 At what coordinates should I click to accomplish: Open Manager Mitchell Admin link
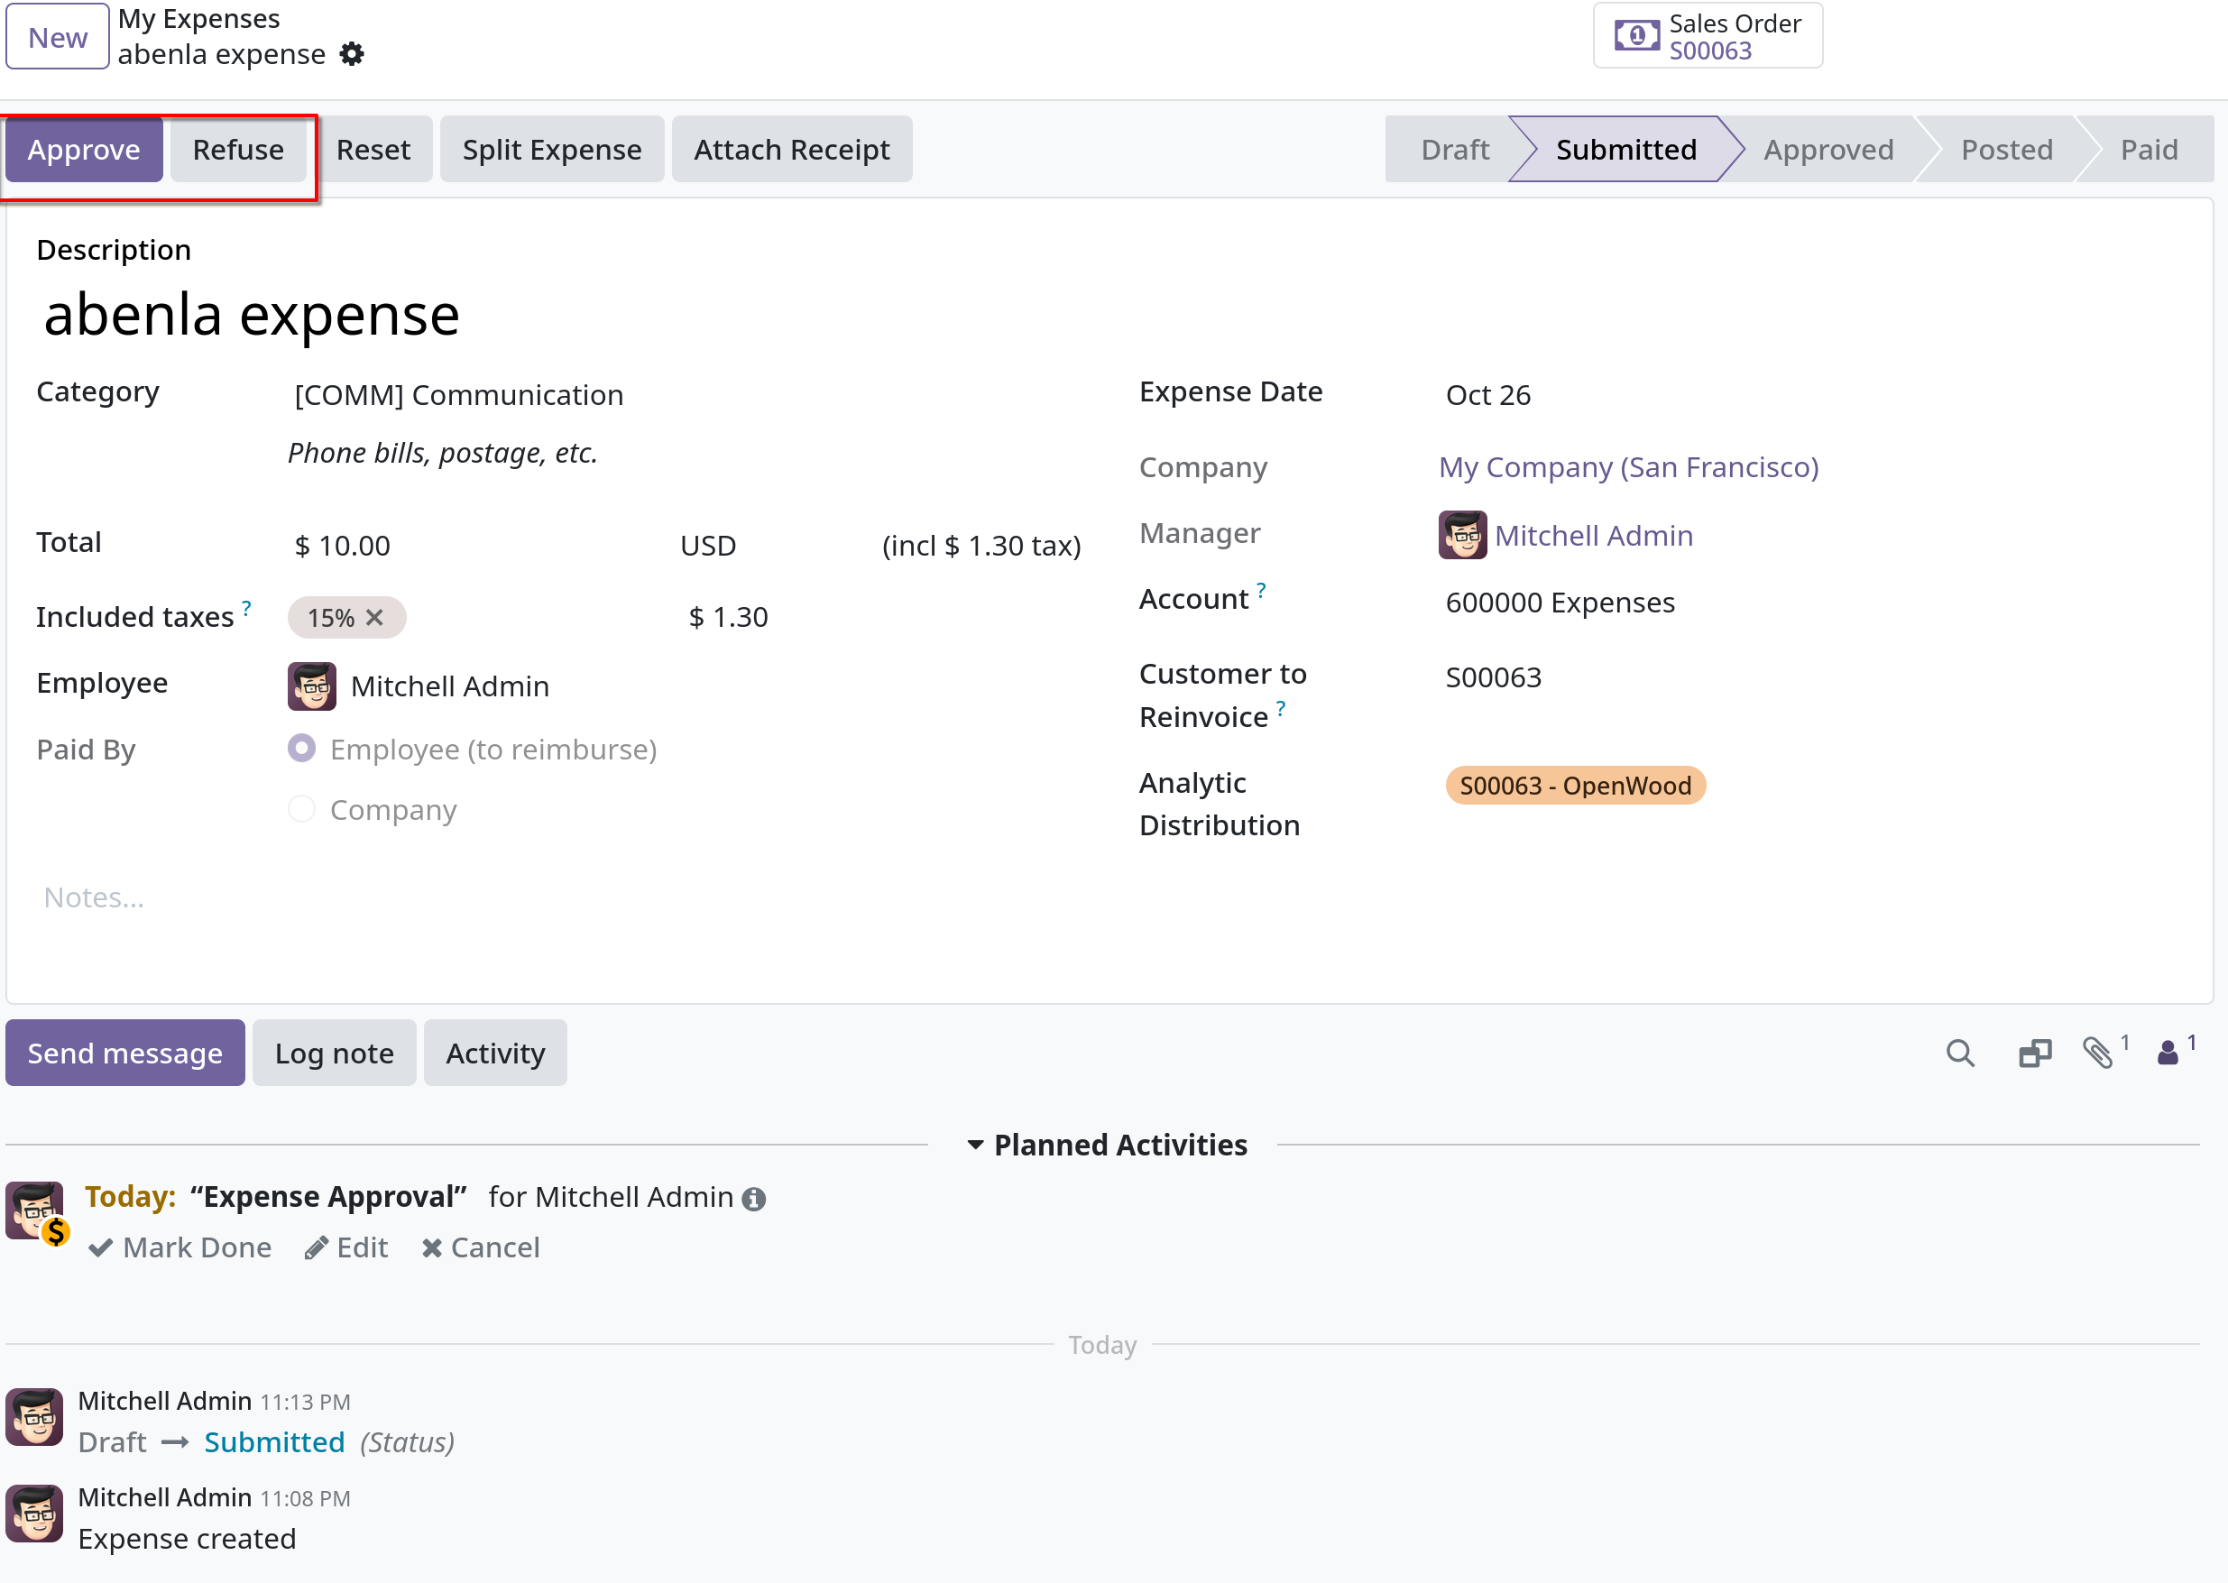point(1594,535)
